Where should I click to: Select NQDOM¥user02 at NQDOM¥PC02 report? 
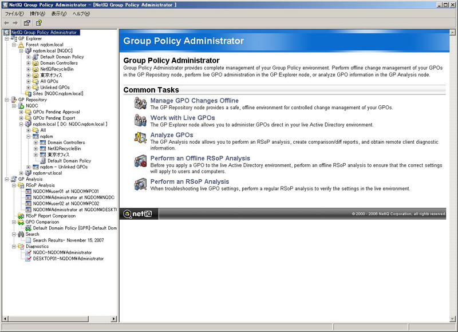point(66,204)
